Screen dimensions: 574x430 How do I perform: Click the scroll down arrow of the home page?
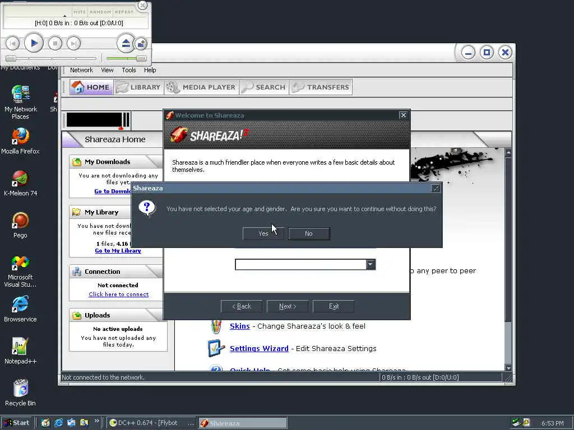point(508,367)
